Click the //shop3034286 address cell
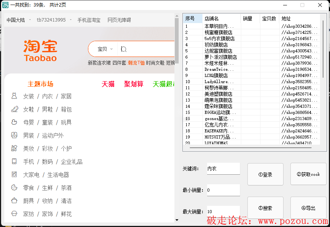 click(299, 26)
